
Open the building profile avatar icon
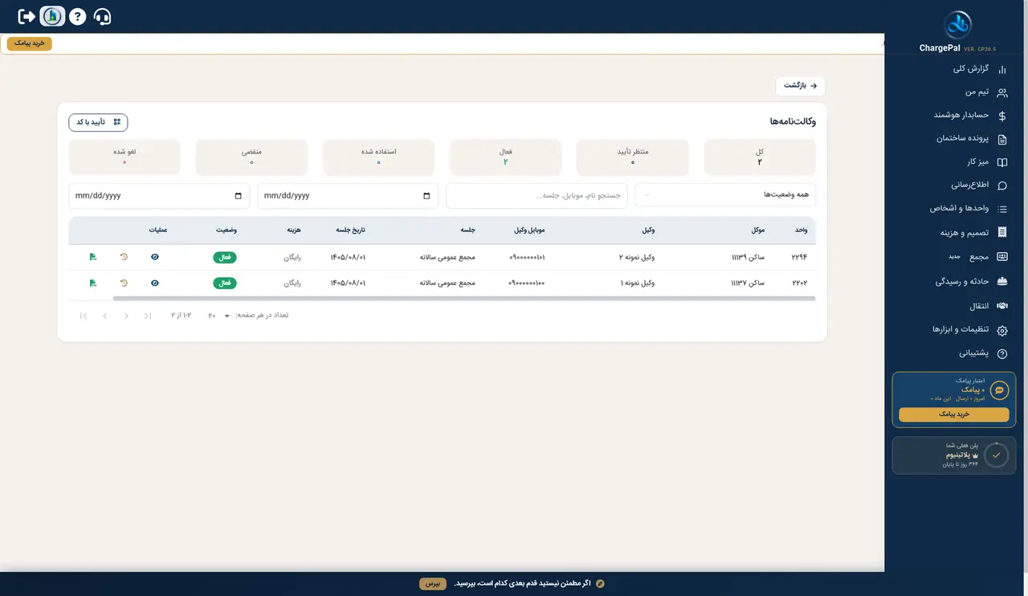click(52, 16)
